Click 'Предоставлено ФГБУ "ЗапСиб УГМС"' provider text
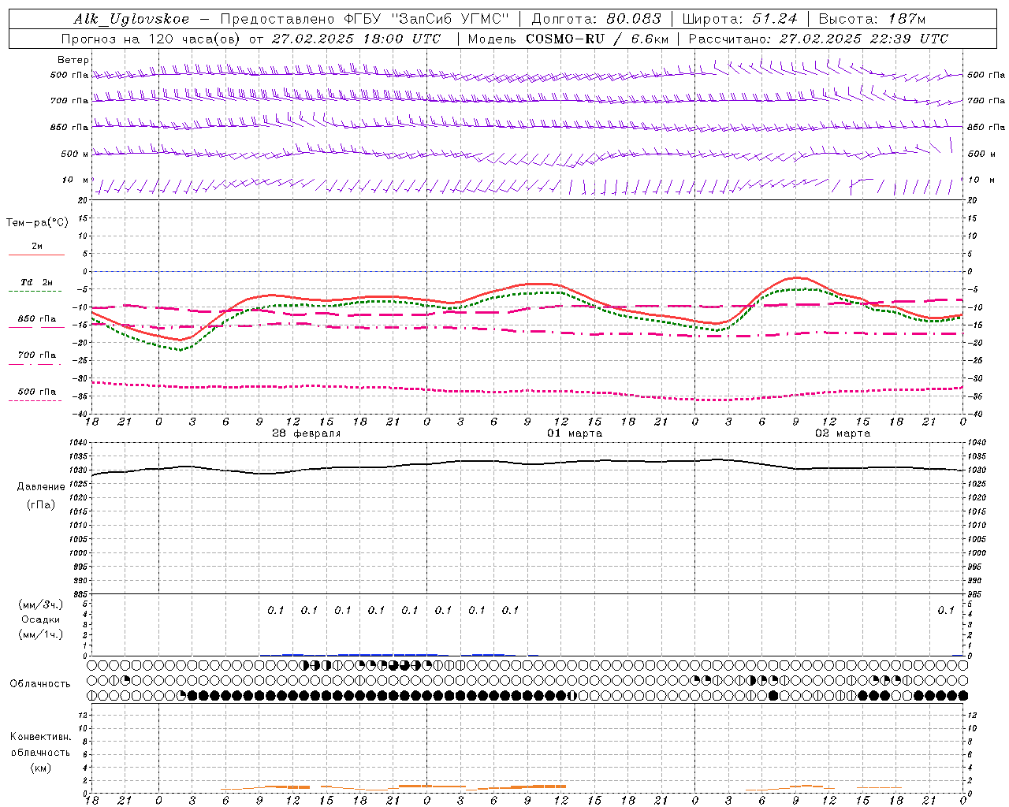This screenshot has width=1009, height=807. click(365, 19)
